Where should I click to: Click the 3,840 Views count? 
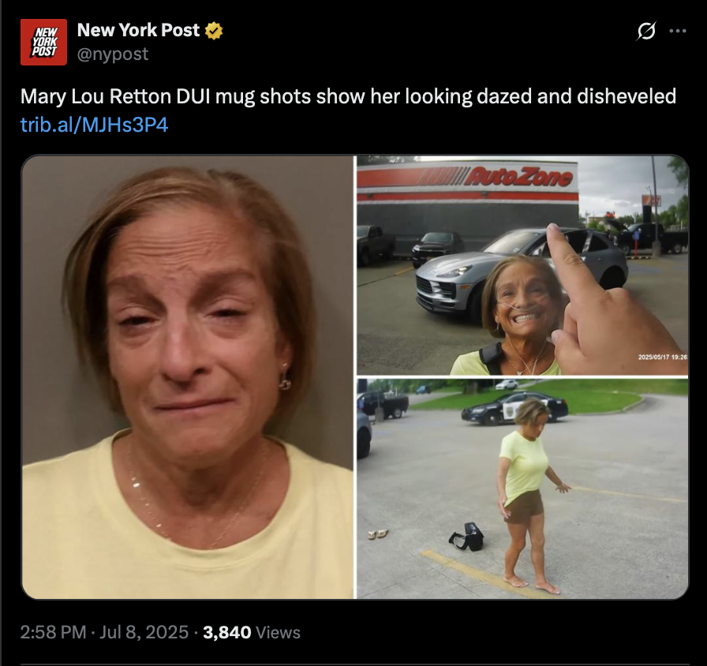[x=252, y=632]
